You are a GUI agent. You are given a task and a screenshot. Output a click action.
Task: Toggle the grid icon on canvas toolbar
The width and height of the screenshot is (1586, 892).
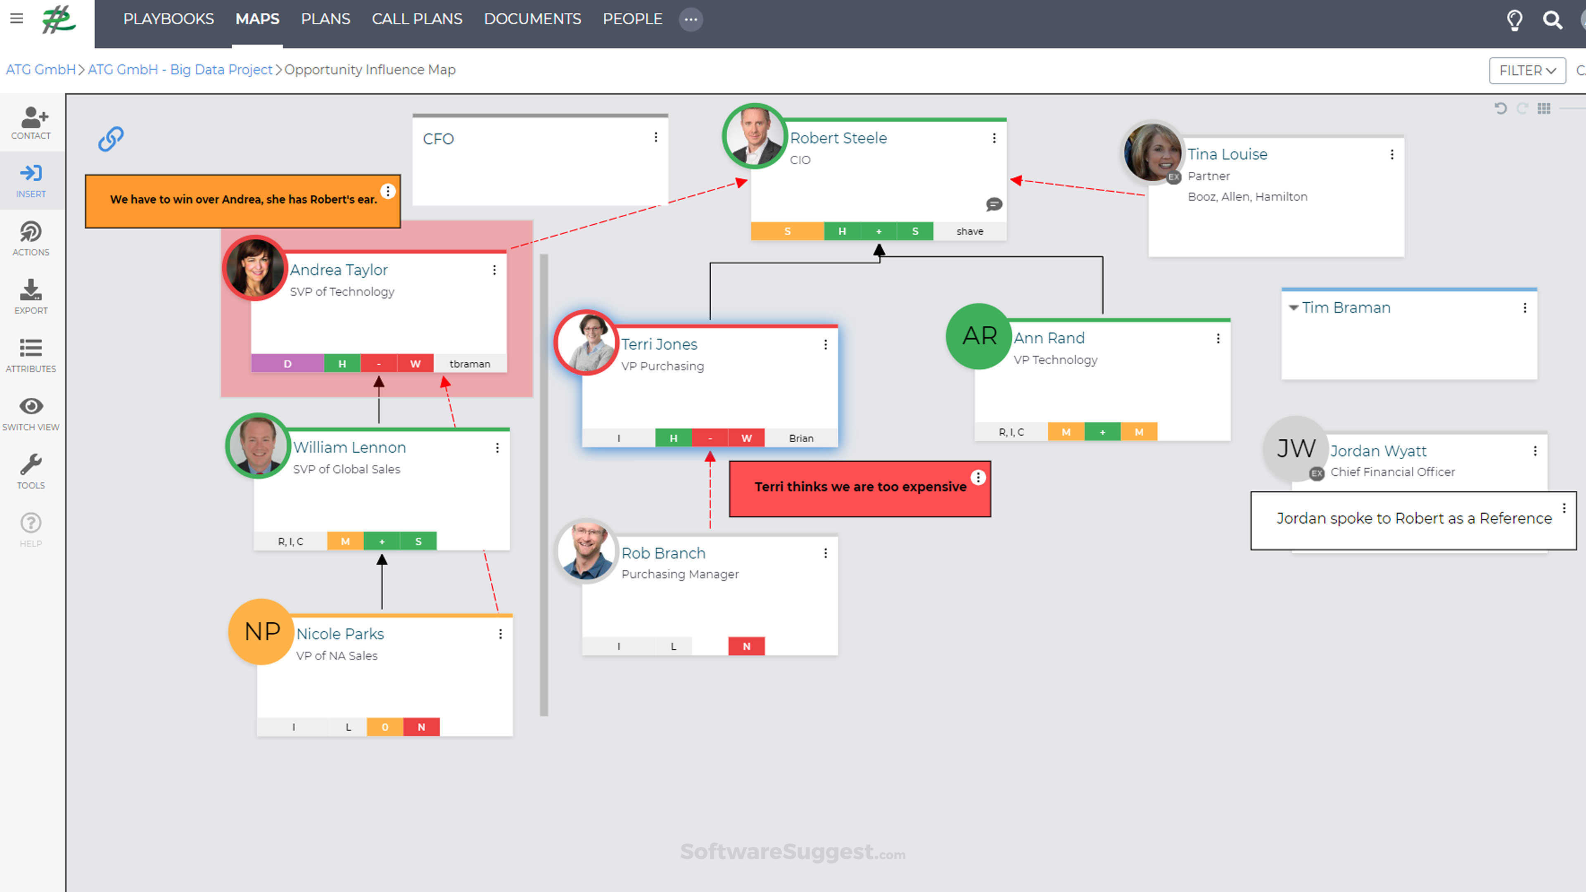[x=1543, y=108]
